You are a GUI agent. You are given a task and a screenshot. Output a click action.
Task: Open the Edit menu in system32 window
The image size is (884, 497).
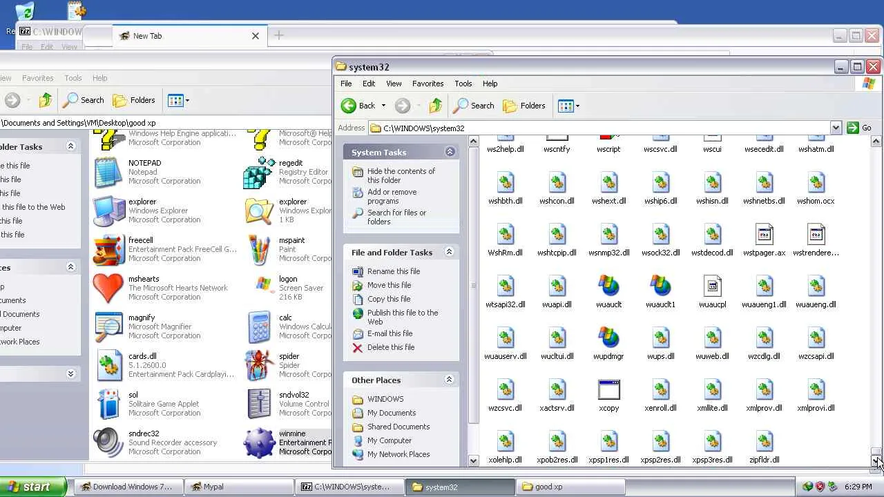[x=369, y=84]
